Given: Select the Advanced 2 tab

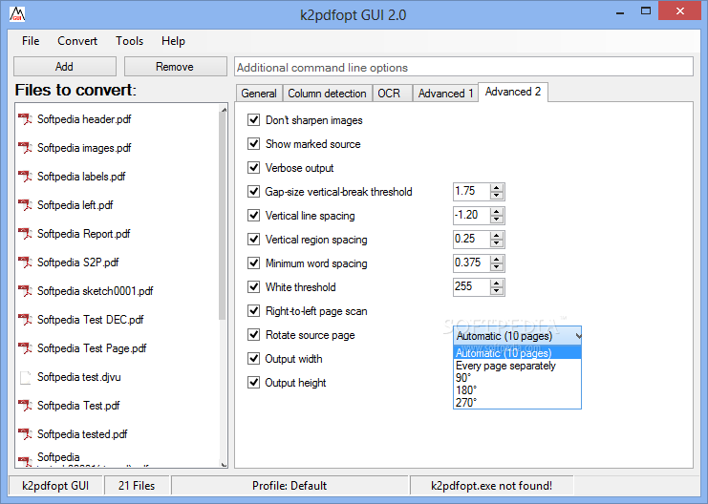Looking at the screenshot, I should 513,92.
